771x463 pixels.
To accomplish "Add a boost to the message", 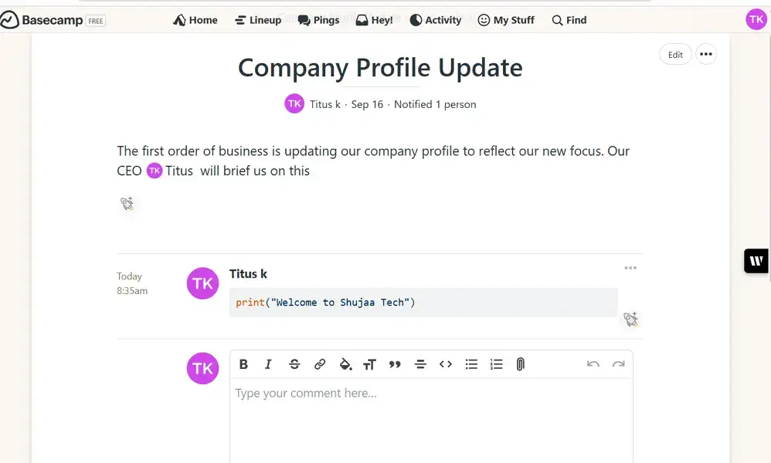I will 127,204.
